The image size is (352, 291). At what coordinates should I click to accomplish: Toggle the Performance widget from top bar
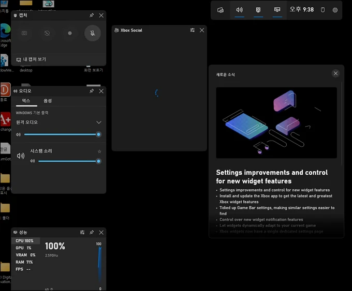pyautogui.click(x=277, y=10)
